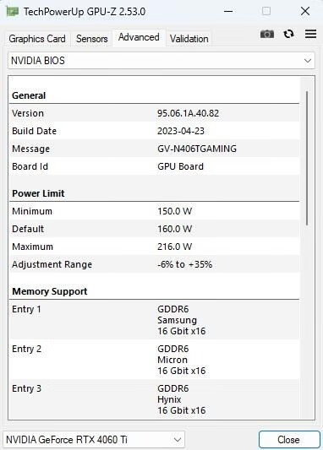Viewport: 323px width, 450px height.
Task: Select the Maximum power limit row
Action: [x=155, y=247]
